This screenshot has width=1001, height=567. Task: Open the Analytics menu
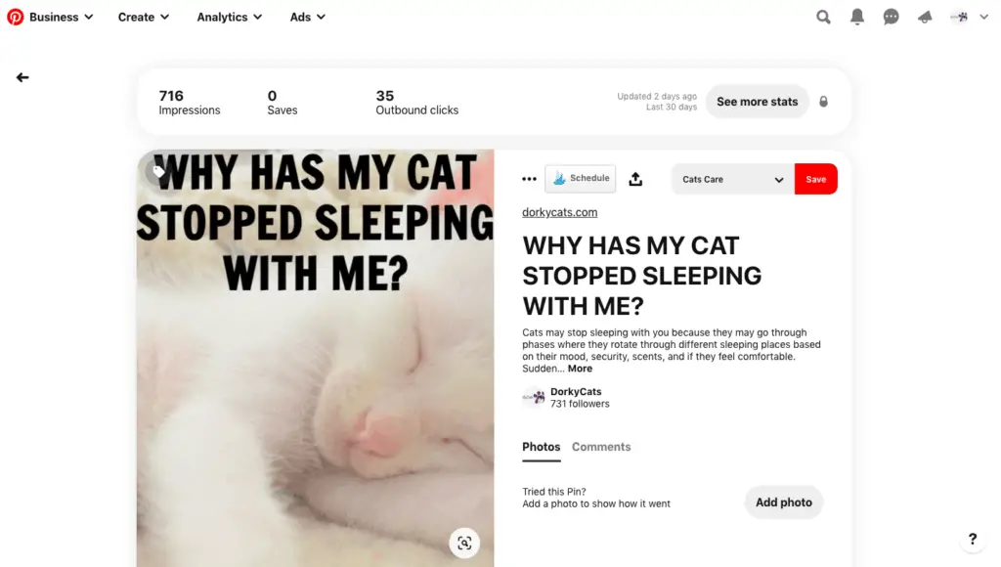pos(229,18)
